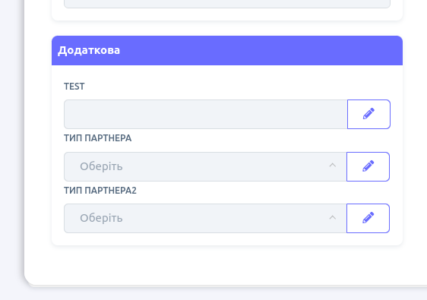This screenshot has width=427, height=300.
Task: Click the ТИП ПАРТНЕРА2 label text
Action: (100, 191)
